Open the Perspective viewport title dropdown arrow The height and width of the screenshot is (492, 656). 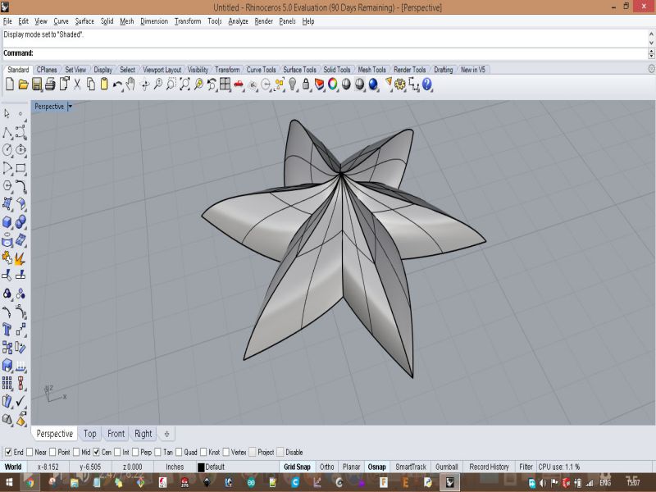pyautogui.click(x=71, y=107)
